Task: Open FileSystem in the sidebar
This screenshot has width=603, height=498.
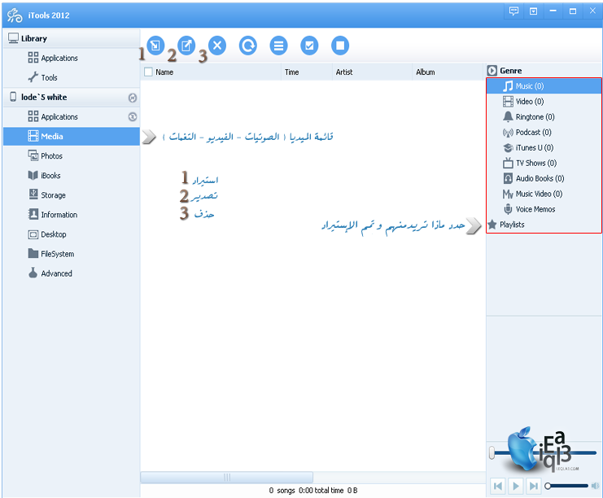Action: tap(57, 254)
